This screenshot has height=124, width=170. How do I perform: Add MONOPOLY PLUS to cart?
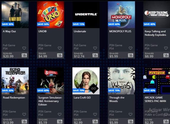coord(131,55)
